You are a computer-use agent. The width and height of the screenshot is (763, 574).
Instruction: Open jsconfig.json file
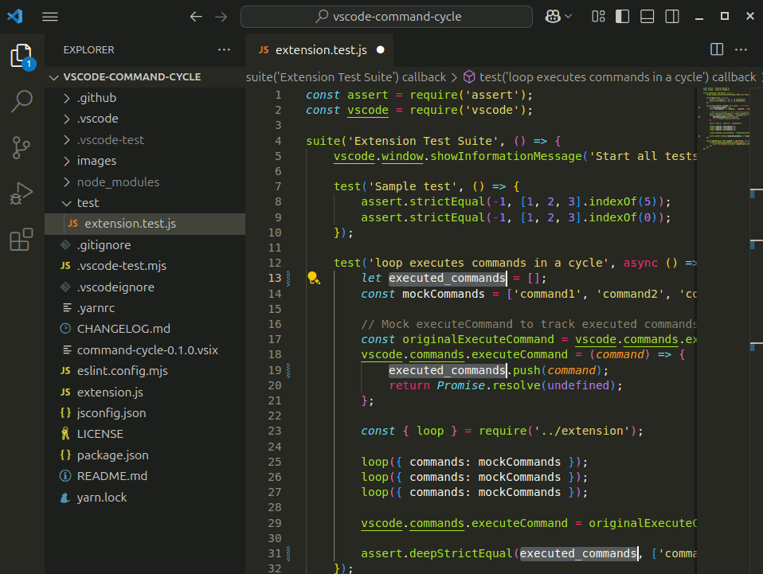click(145, 413)
